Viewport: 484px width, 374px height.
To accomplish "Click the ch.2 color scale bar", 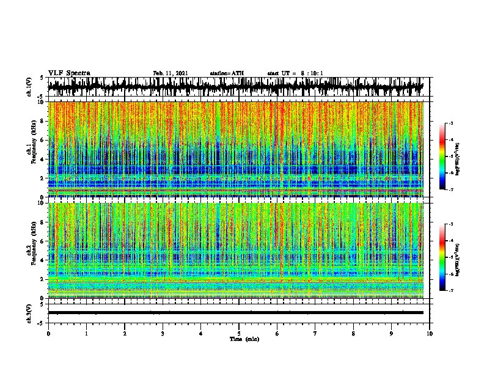I will [x=442, y=257].
